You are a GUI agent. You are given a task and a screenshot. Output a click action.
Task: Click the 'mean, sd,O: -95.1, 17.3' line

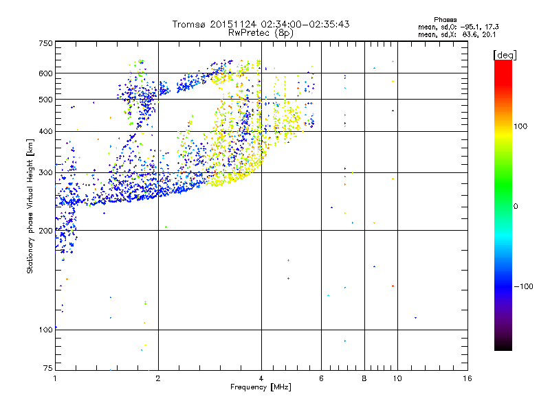[458, 27]
